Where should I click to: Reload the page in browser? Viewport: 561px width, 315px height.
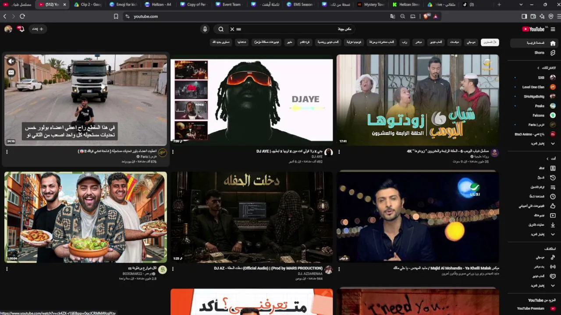click(22, 16)
